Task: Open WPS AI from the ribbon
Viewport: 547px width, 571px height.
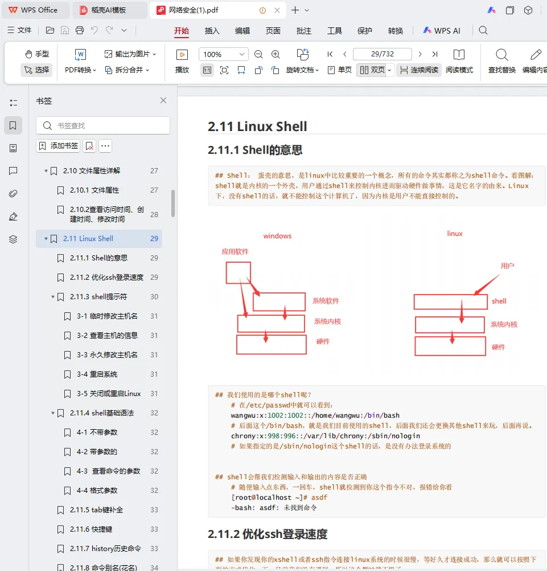Action: 442,31
